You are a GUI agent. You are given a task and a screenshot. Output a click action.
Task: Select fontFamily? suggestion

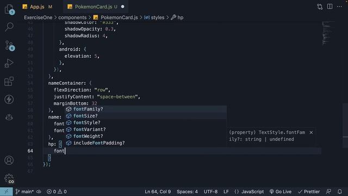146,109
